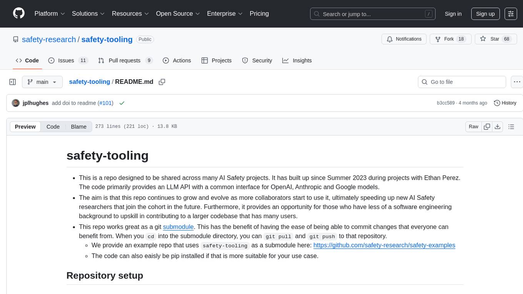Screen dimensions: 523x294
Task: Switch to the Actions tab
Action: (177, 60)
